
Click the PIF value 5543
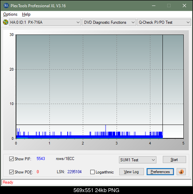pyautogui.click(x=41, y=158)
